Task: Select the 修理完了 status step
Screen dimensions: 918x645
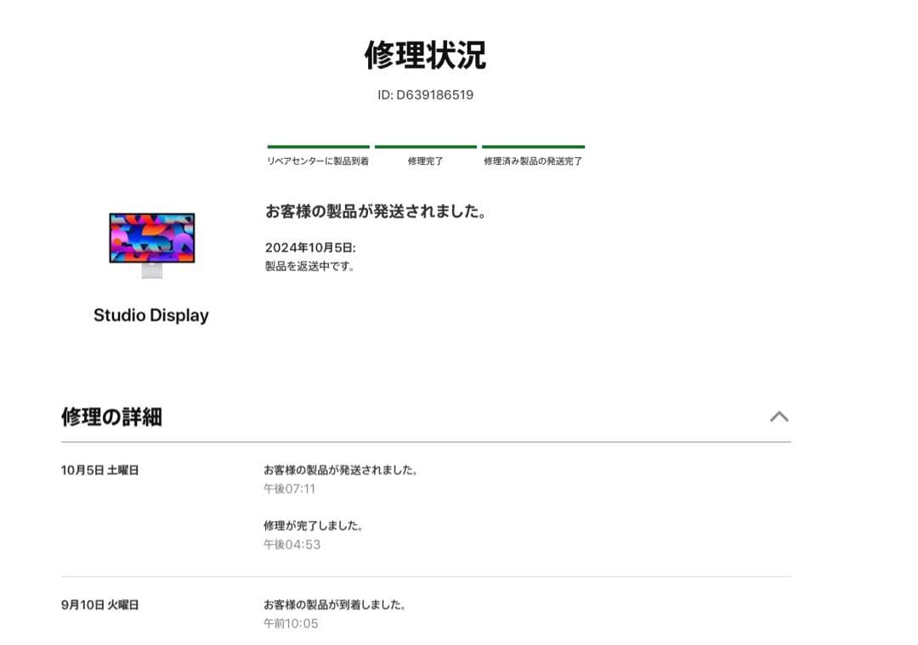Action: 426,160
